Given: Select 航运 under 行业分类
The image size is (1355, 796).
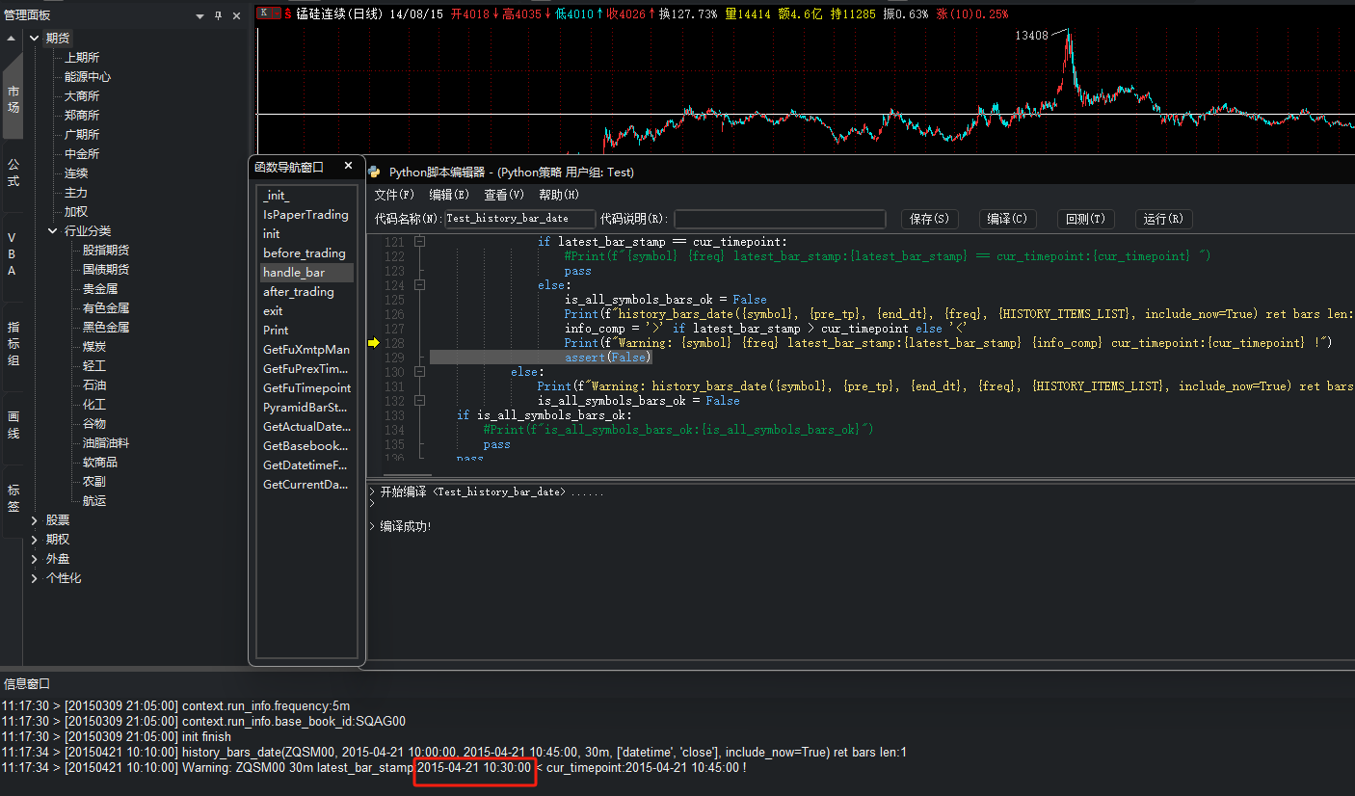Looking at the screenshot, I should [x=94, y=501].
